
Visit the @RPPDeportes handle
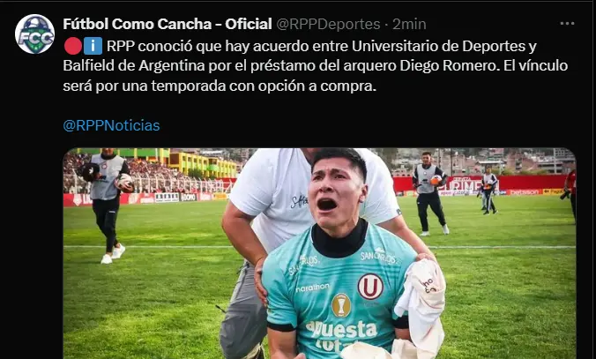[x=328, y=24]
